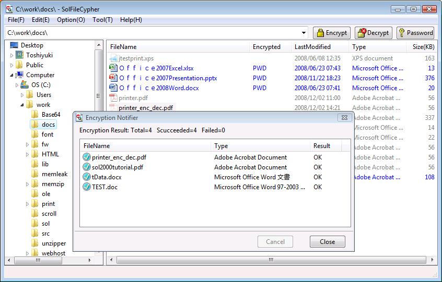Image resolution: width=442 pixels, height=282 pixels.
Task: Select the OS (C:) drive icon
Action: (25, 84)
